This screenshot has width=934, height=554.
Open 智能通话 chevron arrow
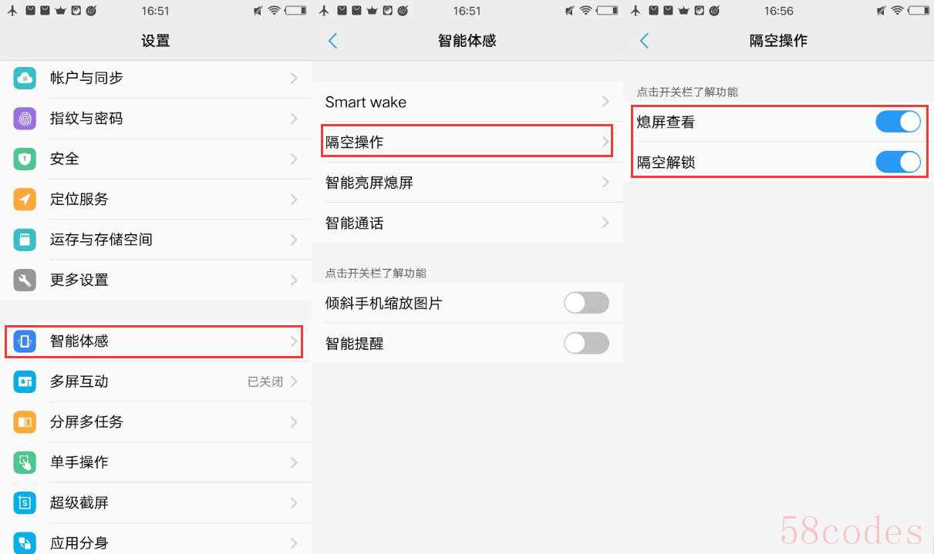[605, 223]
